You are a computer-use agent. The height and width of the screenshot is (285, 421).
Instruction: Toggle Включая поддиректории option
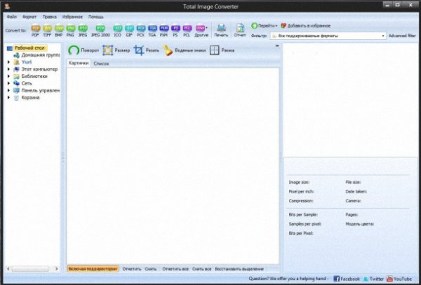[x=93, y=269]
